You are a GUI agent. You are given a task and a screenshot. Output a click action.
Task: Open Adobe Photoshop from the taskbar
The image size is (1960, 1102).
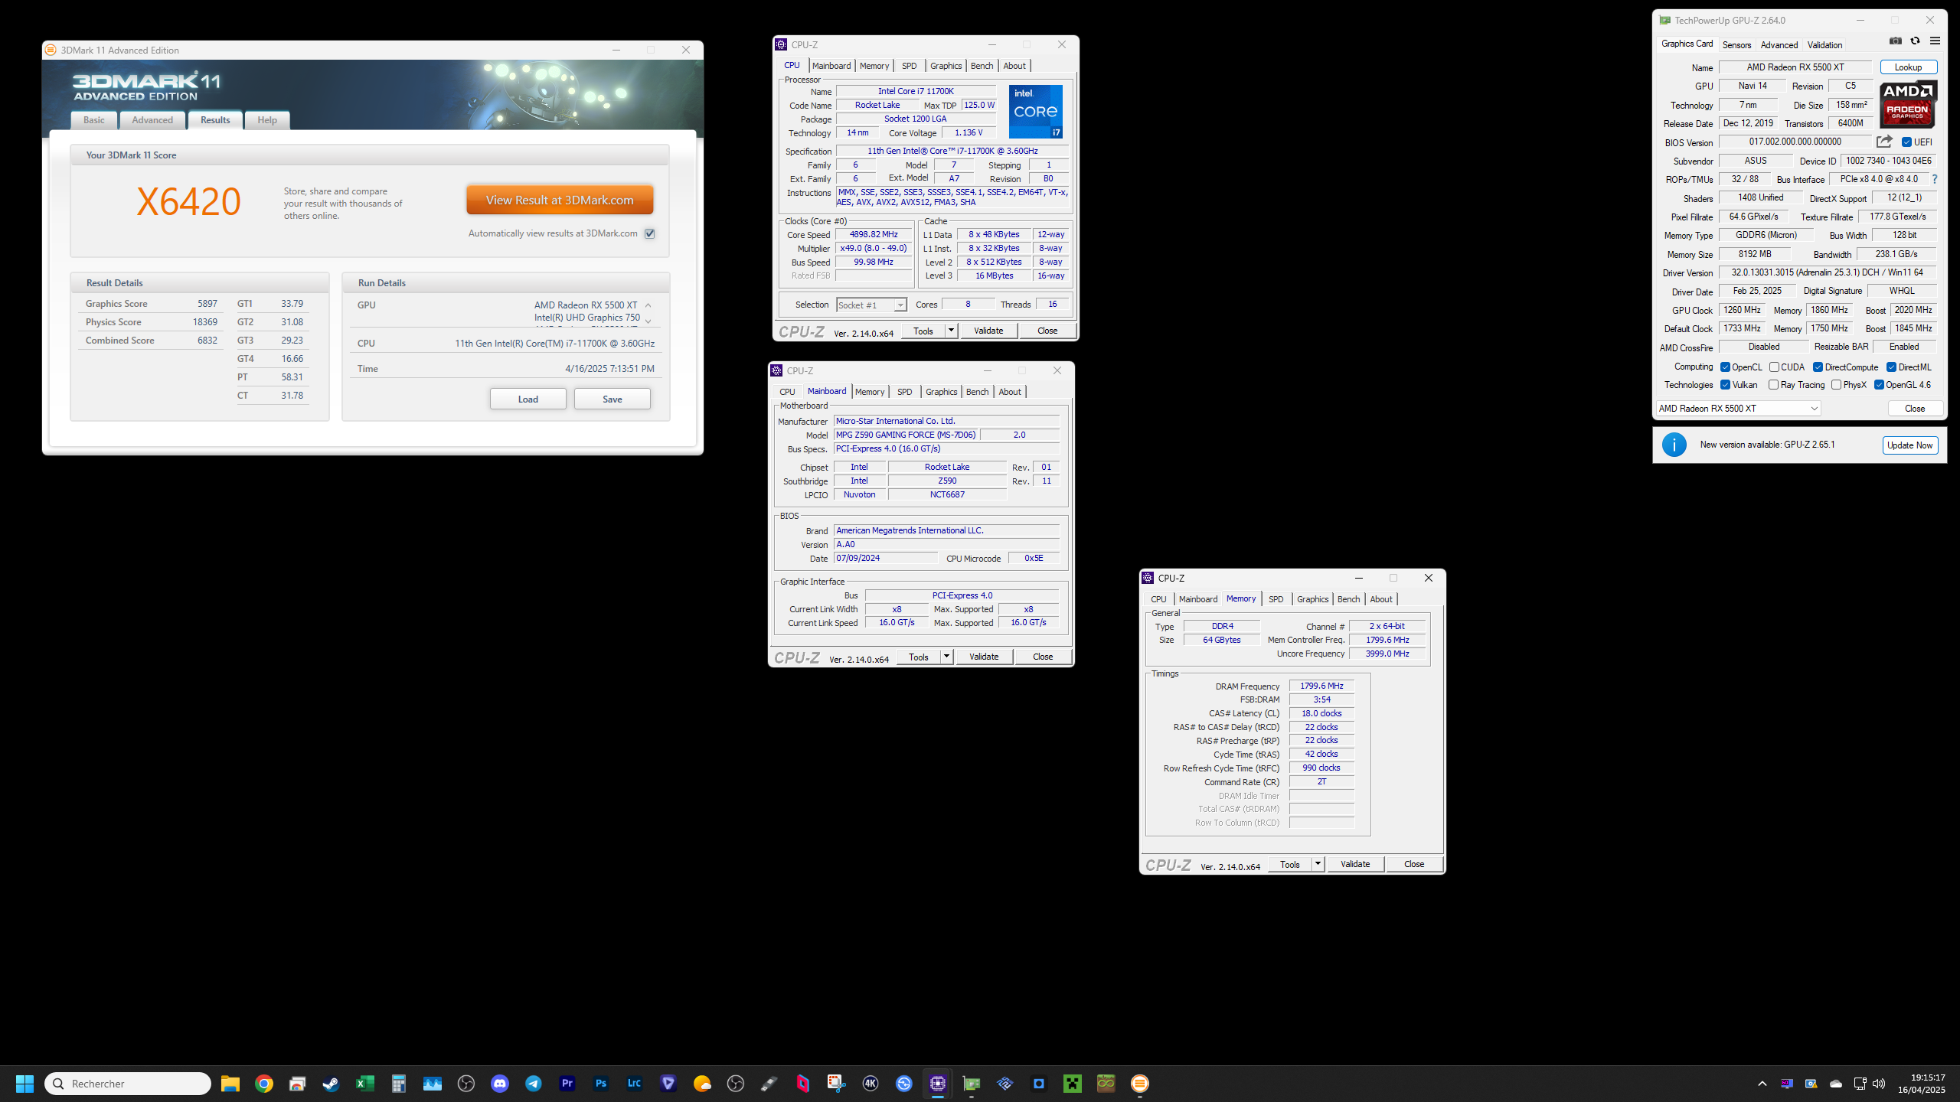[601, 1084]
